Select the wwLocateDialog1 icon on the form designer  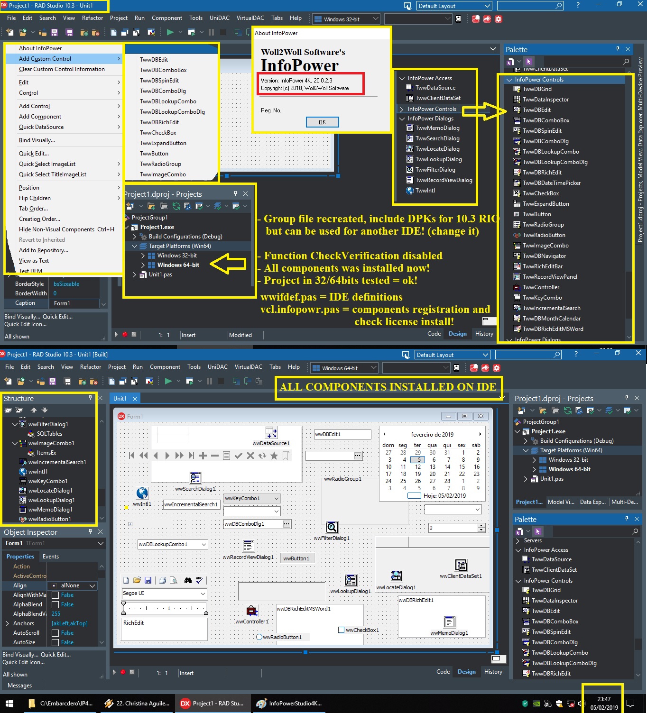[x=397, y=576]
